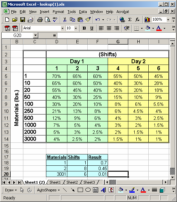Viewport: 177px width, 202px height.
Task: Open the Undo history dropdown arrow
Action: click(103, 20)
